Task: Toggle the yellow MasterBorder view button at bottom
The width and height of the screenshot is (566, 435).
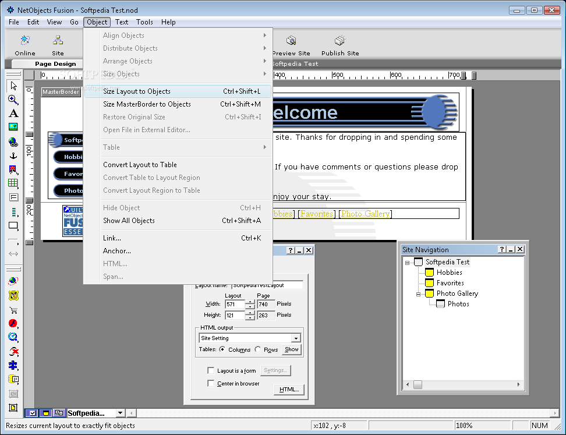Action: click(x=45, y=413)
